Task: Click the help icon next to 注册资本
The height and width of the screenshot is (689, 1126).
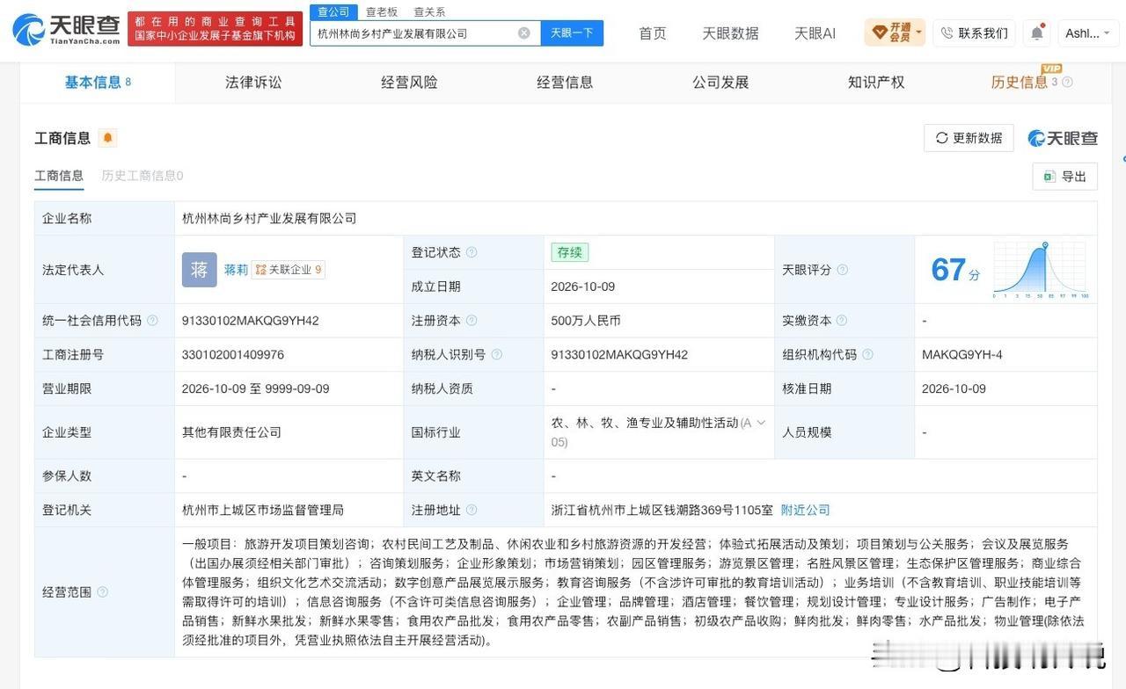Action: point(472,321)
